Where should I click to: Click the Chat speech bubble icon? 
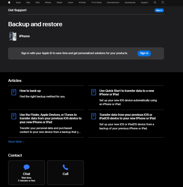coord(26,167)
